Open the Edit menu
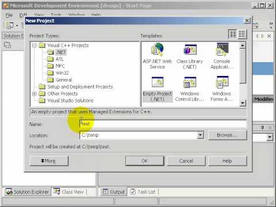Viewport: 276px width, 207px height. coord(23,14)
